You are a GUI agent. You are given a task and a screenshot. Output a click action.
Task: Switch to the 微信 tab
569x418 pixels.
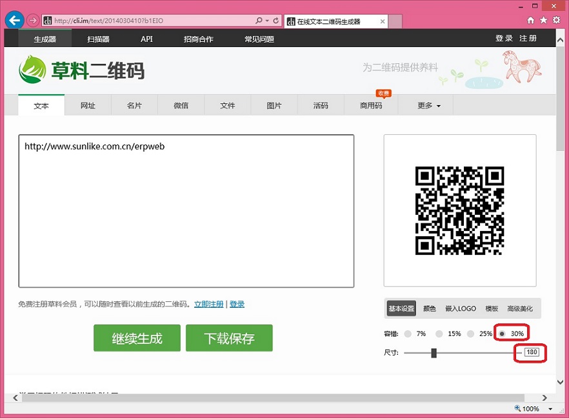pos(181,106)
